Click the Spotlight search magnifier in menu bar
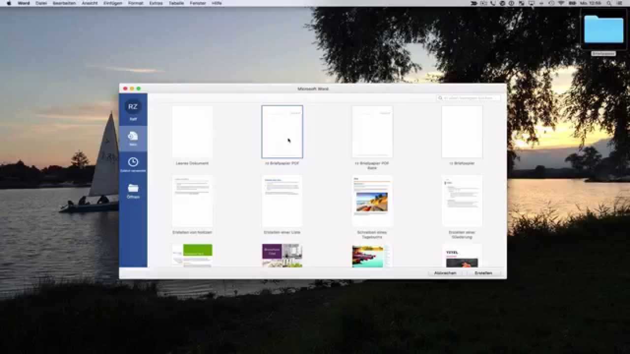The image size is (630, 354). [609, 3]
